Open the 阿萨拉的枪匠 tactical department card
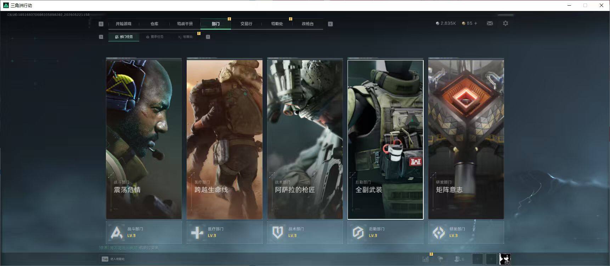This screenshot has height=266, width=610. (305, 139)
